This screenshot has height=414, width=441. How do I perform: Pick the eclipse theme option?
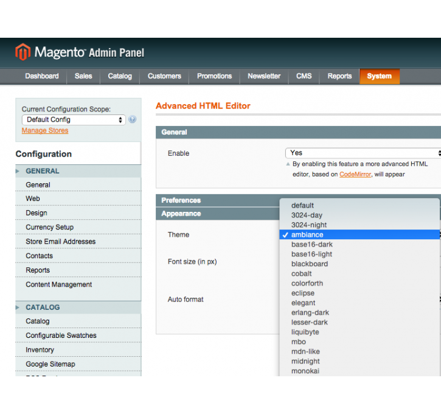point(303,293)
